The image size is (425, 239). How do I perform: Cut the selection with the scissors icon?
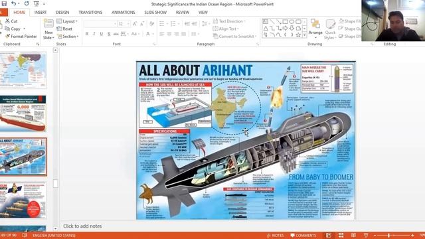click(11, 21)
